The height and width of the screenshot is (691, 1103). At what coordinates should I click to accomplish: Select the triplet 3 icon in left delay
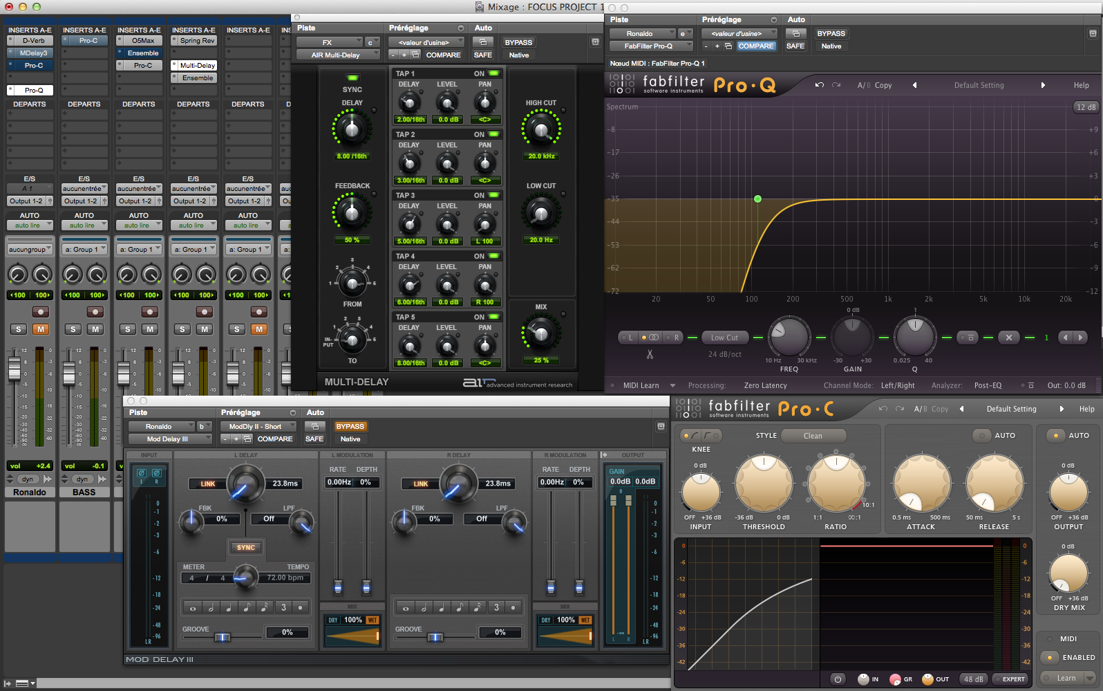283,607
